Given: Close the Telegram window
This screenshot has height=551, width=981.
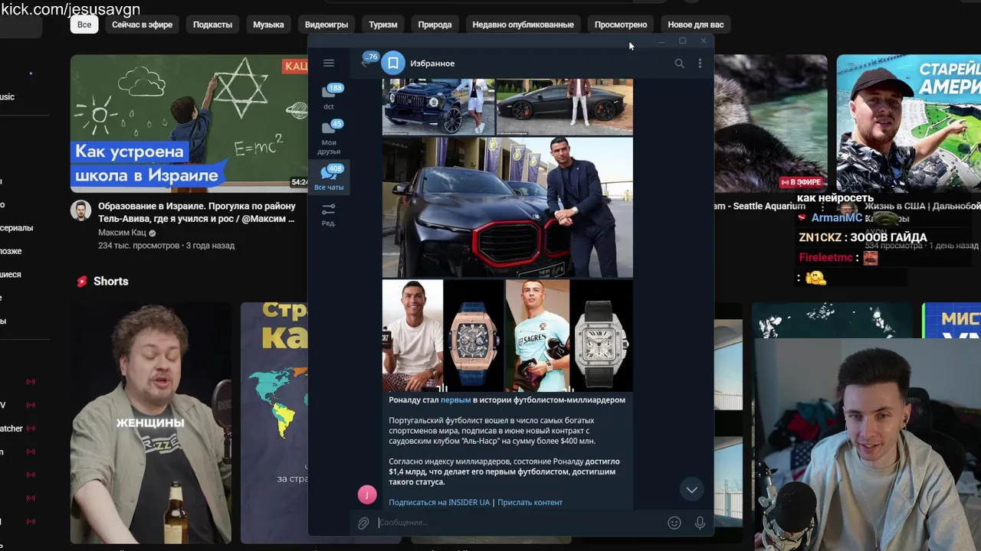Looking at the screenshot, I should click(704, 41).
